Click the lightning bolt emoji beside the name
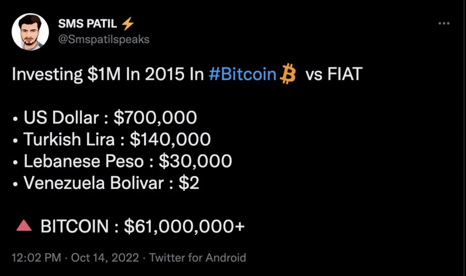Image resolution: width=466 pixels, height=276 pixels. [x=128, y=24]
